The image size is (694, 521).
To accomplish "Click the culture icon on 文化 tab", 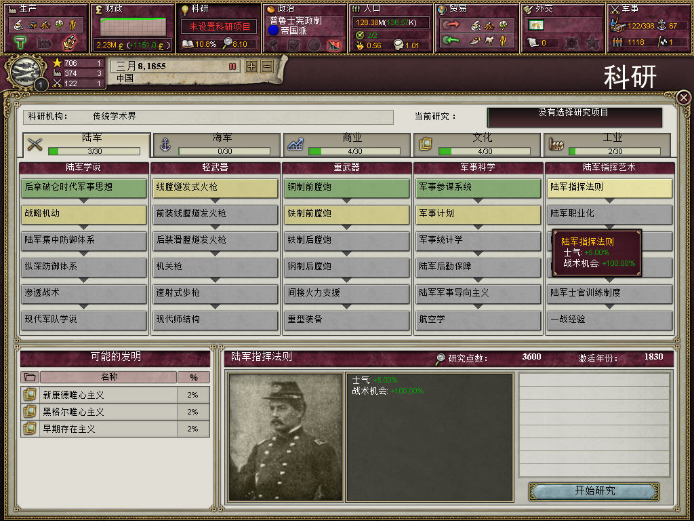I will click(426, 144).
